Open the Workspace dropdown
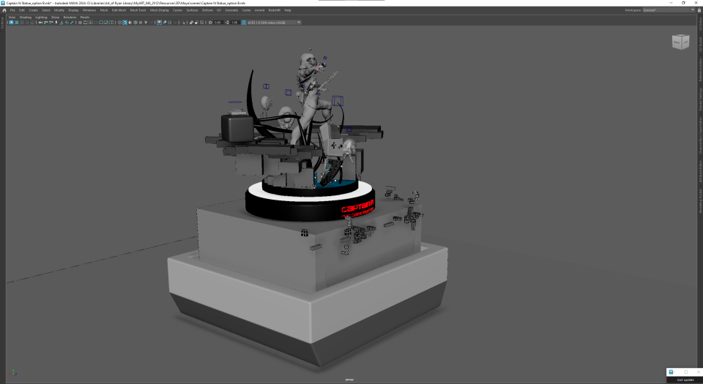The height and width of the screenshot is (384, 703). pyautogui.click(x=668, y=10)
